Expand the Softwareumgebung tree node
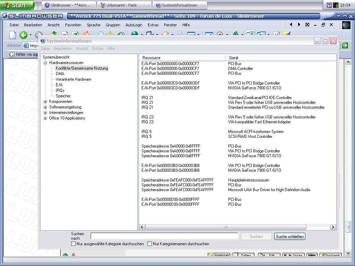The image size is (355, 266). pyautogui.click(x=45, y=107)
